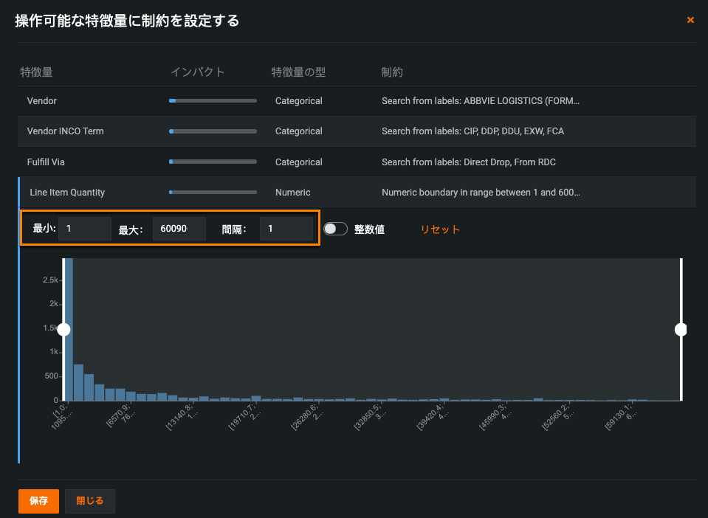708x518 pixels.
Task: Click the Line Item Quantity impact bar
Action: pyautogui.click(x=213, y=193)
